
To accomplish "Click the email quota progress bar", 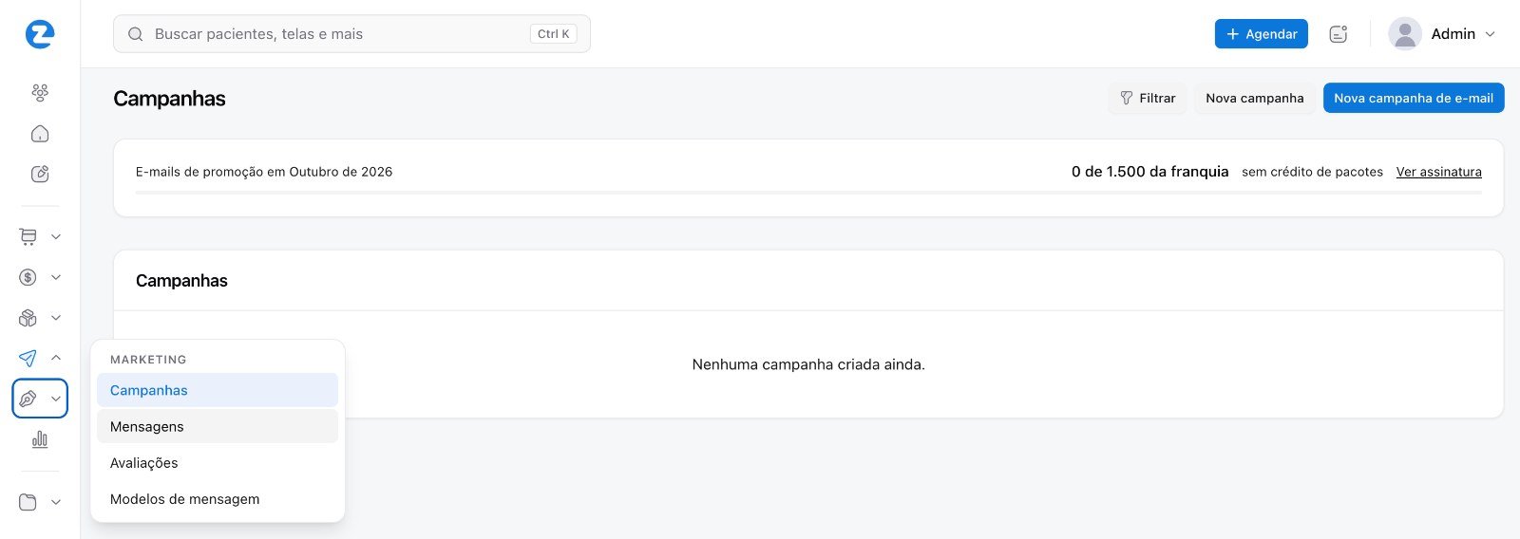I will pyautogui.click(x=808, y=193).
